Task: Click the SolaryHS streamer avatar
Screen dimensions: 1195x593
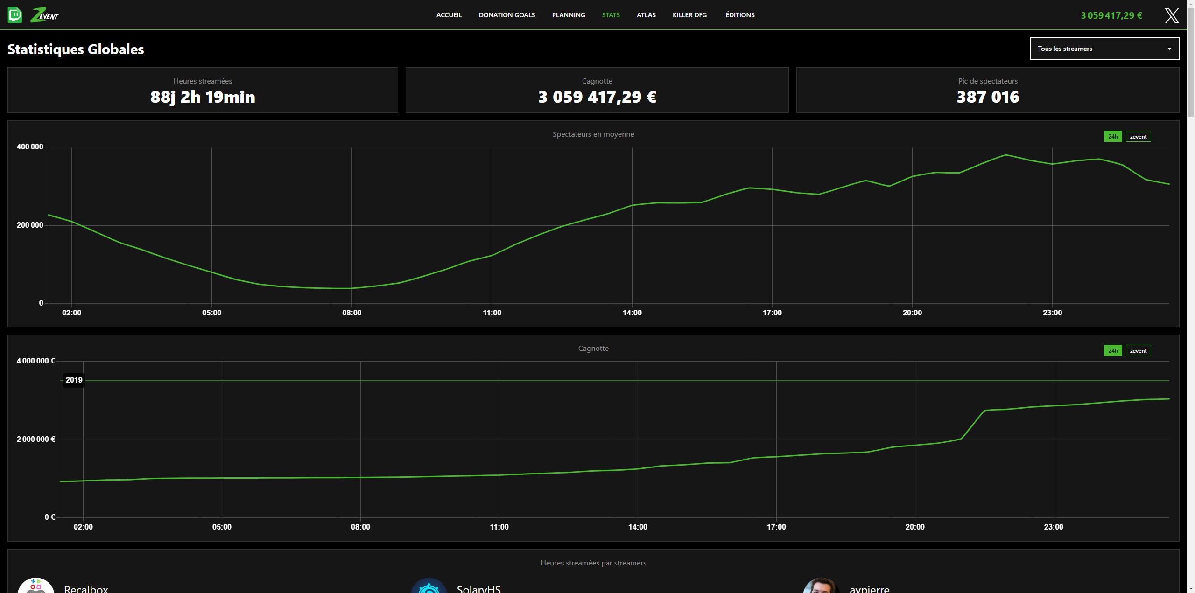Action: point(429,587)
